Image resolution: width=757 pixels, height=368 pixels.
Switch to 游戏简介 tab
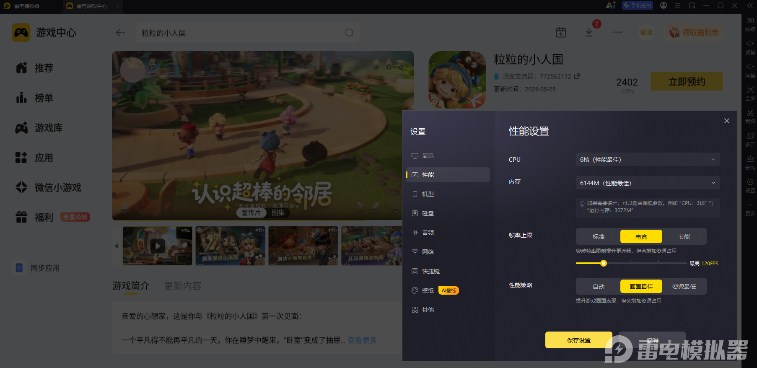(x=131, y=286)
